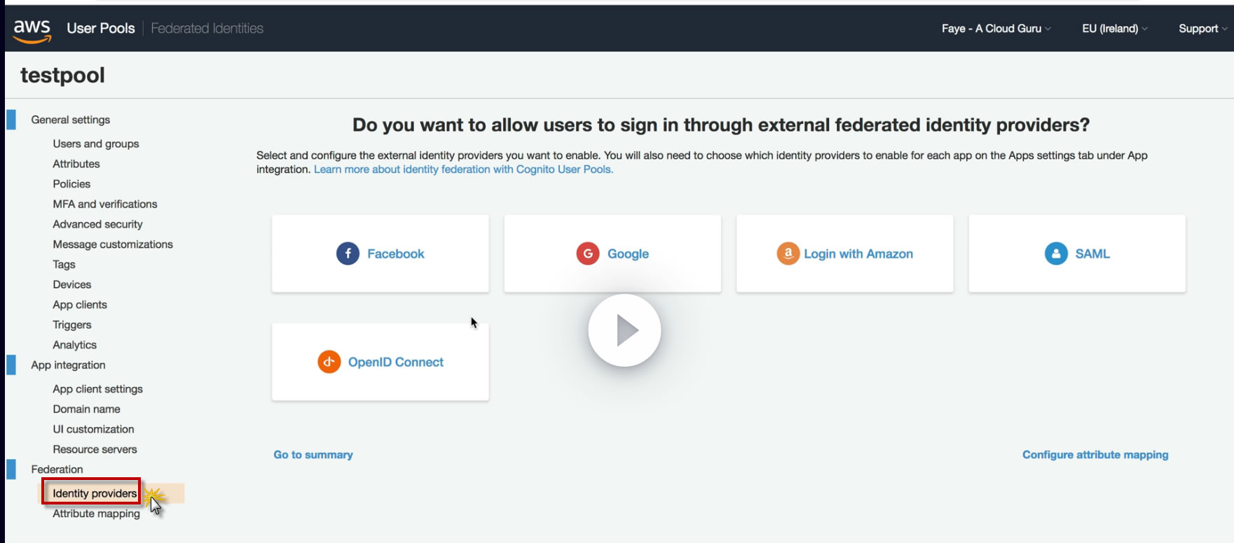1234x543 pixels.
Task: Open the Attribute mapping sidebar item
Action: [x=96, y=514]
